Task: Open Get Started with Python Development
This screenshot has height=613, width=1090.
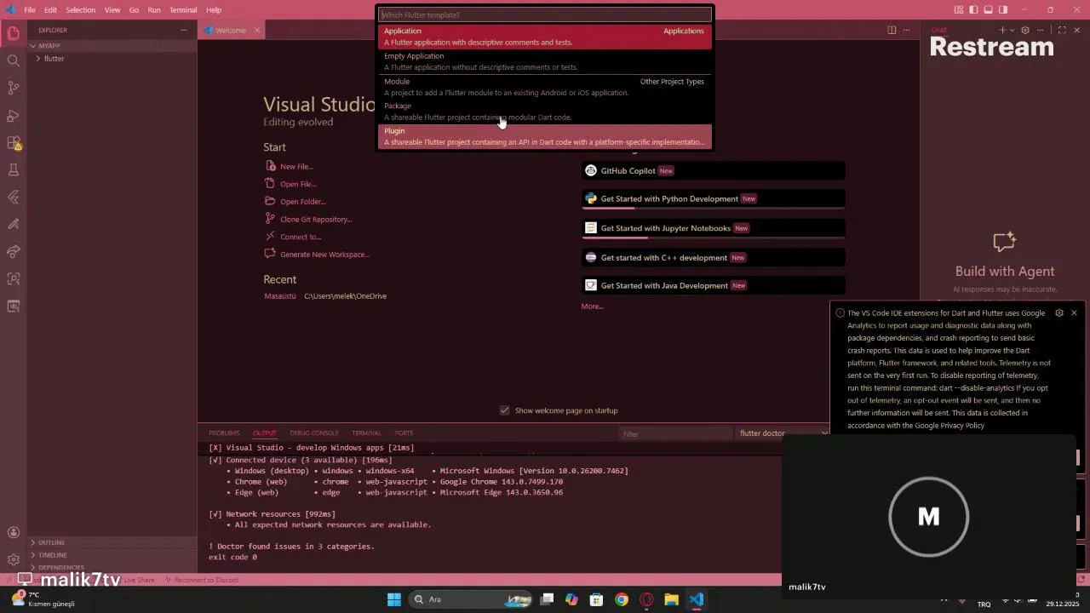Action: point(713,199)
